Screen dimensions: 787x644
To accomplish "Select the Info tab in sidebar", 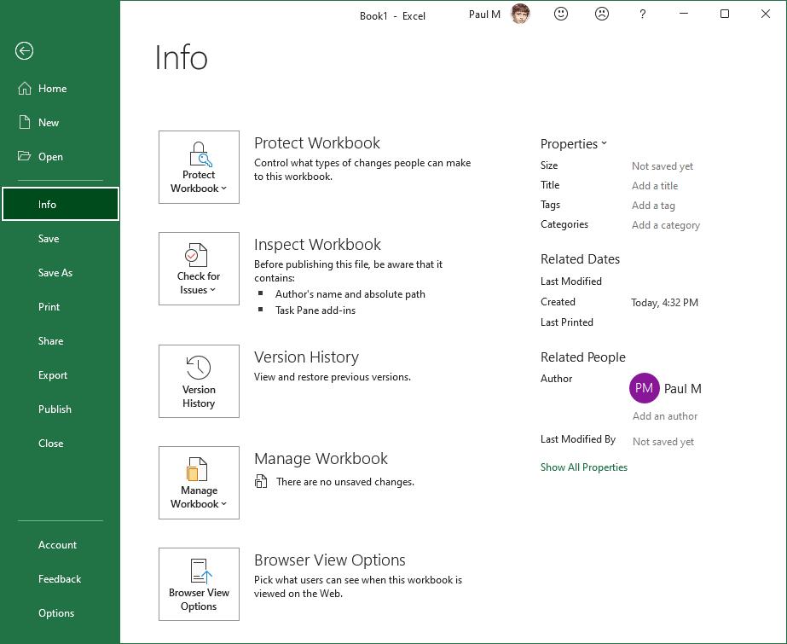I will [x=61, y=204].
